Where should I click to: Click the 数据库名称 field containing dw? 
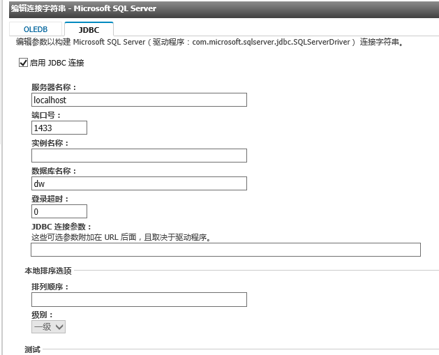click(139, 183)
